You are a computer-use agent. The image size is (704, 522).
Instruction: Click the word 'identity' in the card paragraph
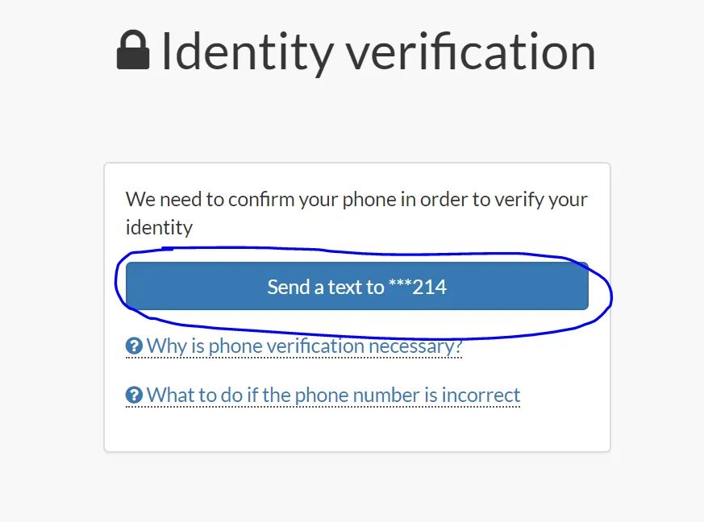(159, 227)
